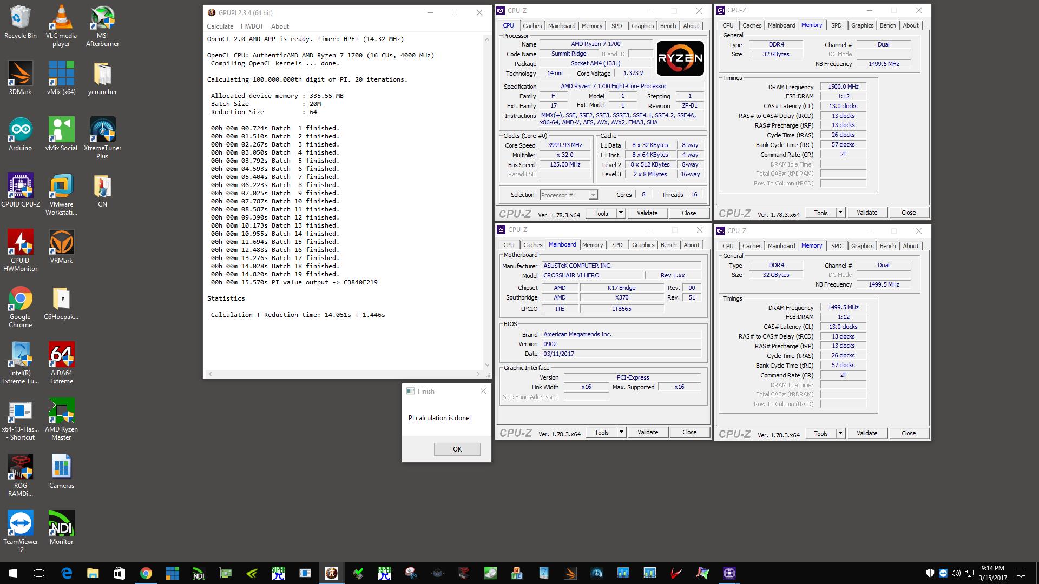
Task: Open ROG RAMDisk desktop shortcut
Action: coord(20,476)
